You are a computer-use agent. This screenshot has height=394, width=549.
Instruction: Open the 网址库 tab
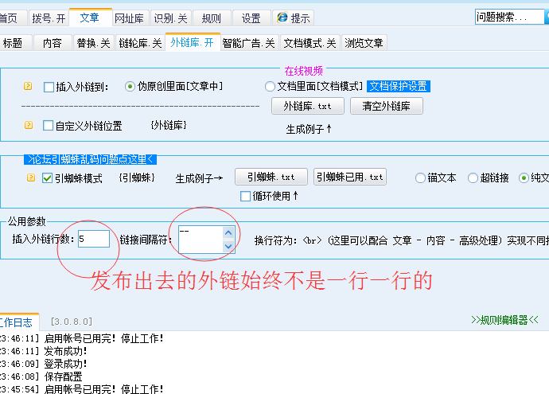pos(130,18)
